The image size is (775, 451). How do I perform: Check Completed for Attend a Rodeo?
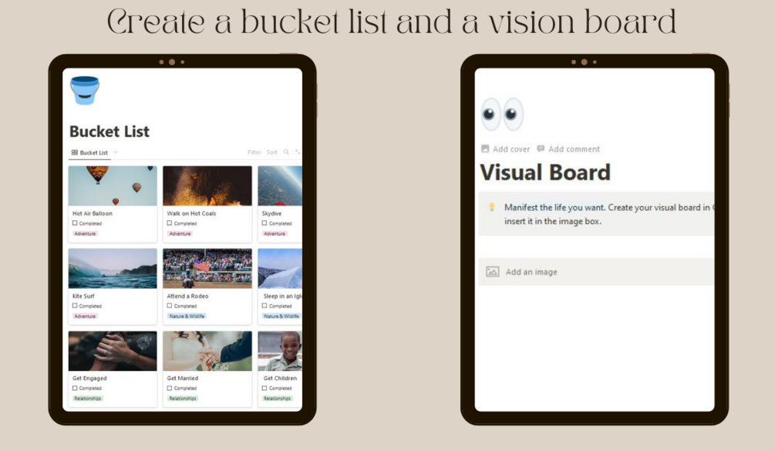pos(170,306)
